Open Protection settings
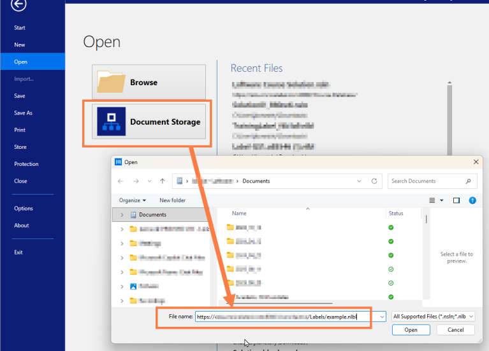Viewport: 489px width, 351px height. 26,164
